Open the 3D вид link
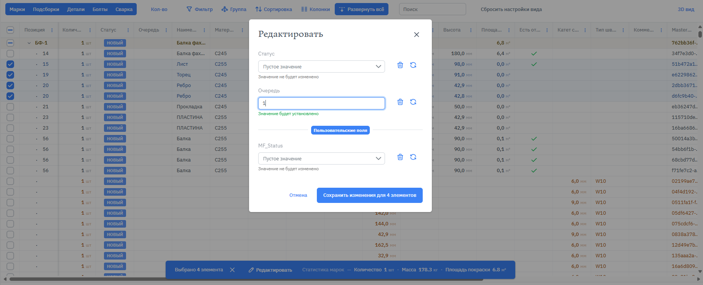This screenshot has height=285, width=703. coord(686,9)
